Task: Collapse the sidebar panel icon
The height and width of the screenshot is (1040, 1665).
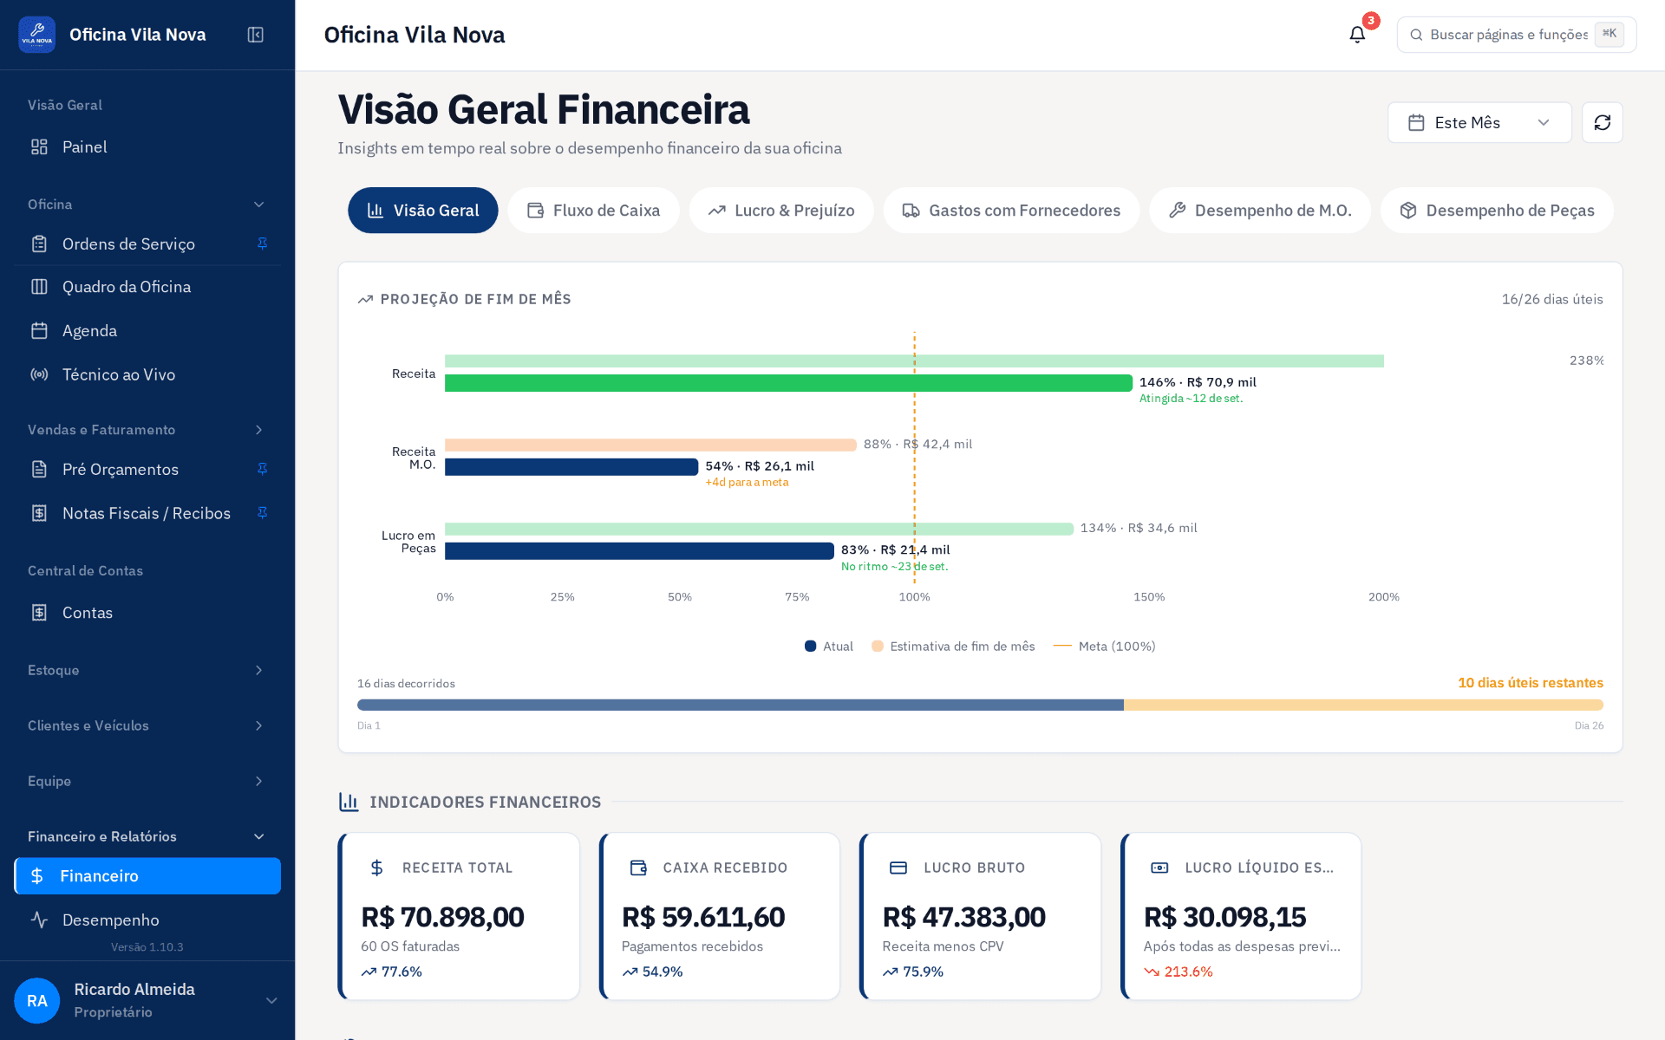Action: pyautogui.click(x=255, y=35)
